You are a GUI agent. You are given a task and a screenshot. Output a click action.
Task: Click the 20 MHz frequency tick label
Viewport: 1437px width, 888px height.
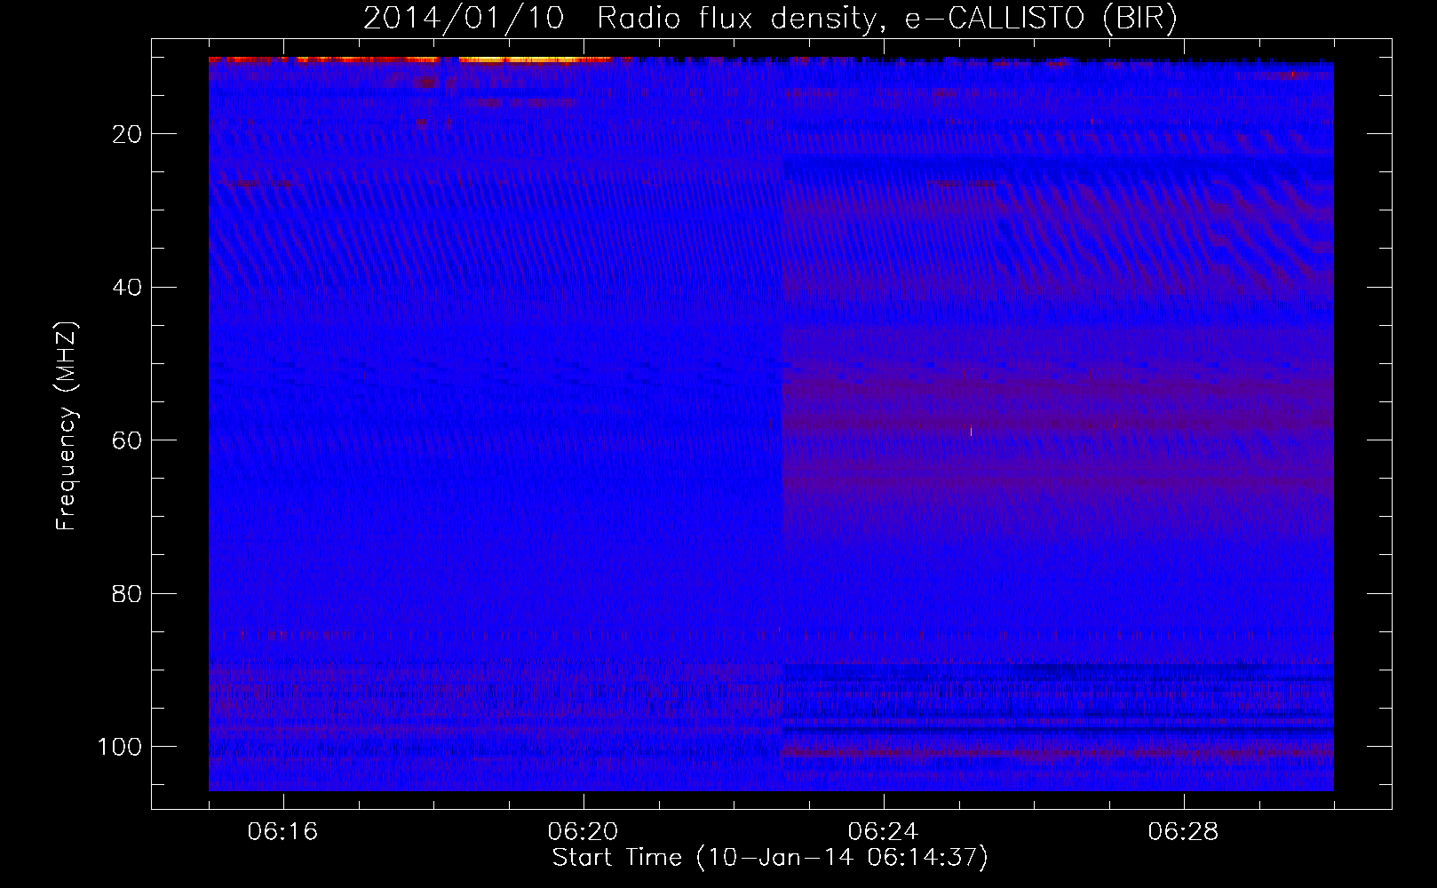click(128, 134)
